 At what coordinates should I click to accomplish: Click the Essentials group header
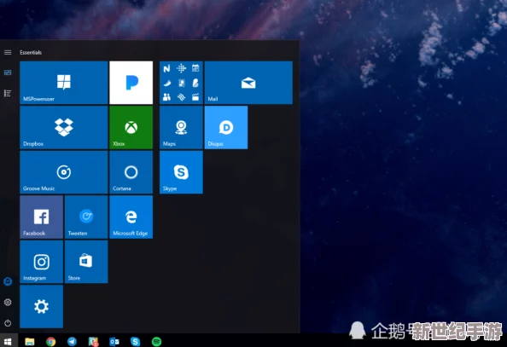[31, 52]
